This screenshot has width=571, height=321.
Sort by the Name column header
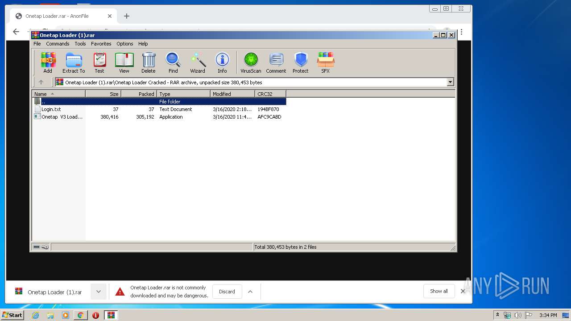point(58,94)
